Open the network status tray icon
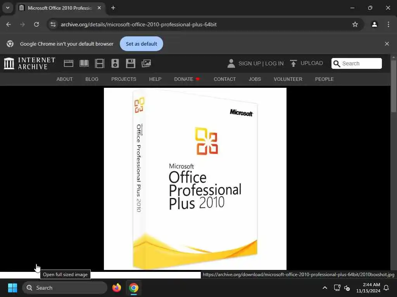This screenshot has height=297, width=397. coord(337,288)
